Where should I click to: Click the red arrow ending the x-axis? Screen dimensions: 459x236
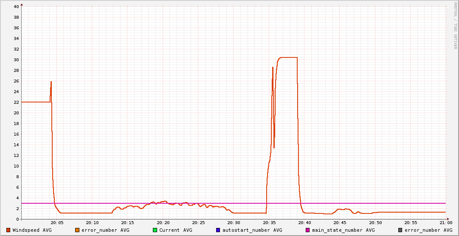pyautogui.click(x=448, y=219)
